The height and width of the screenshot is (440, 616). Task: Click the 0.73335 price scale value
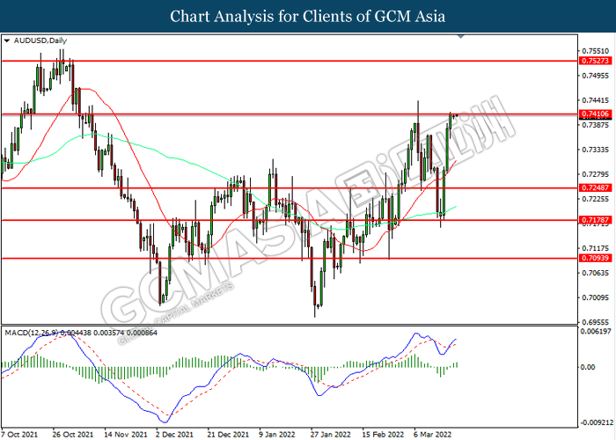[x=595, y=150]
